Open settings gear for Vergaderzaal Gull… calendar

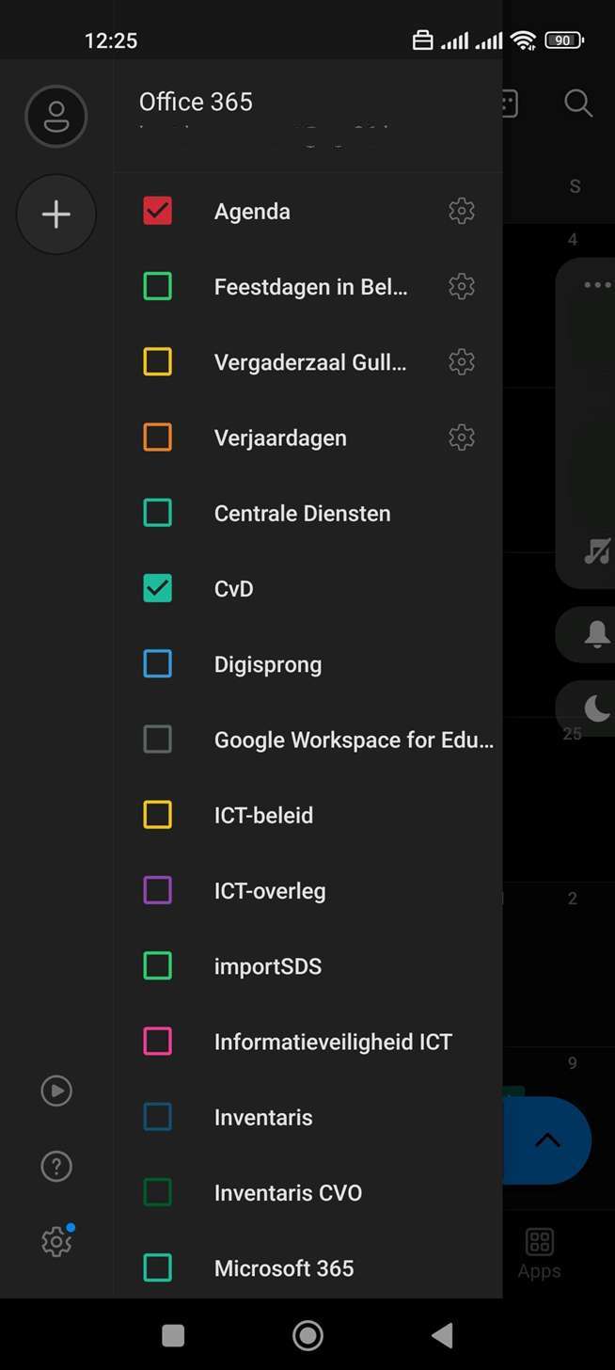point(462,361)
